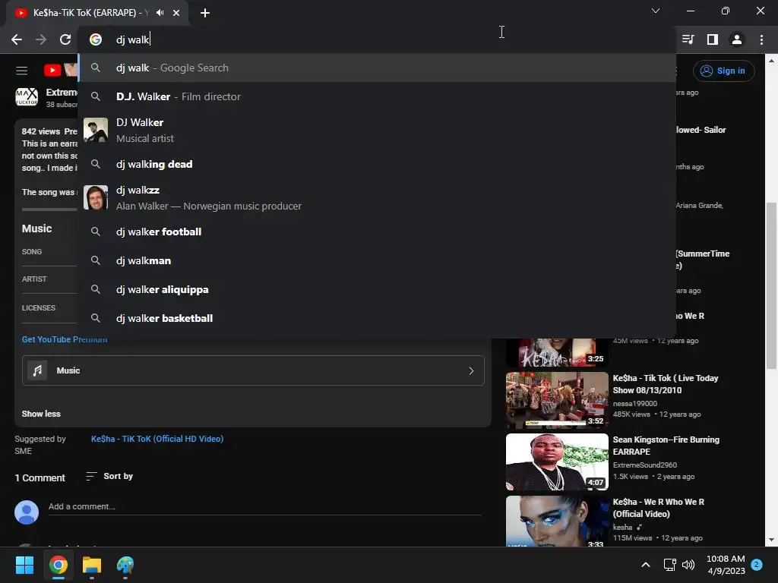Click Get YouTube Premium link
This screenshot has width=778, height=583.
tap(65, 339)
